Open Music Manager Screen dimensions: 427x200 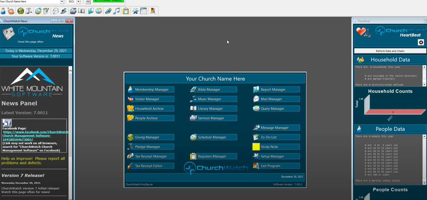[x=213, y=99]
